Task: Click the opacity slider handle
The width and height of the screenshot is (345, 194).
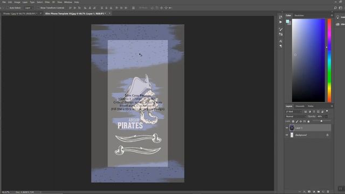Action: (321, 121)
